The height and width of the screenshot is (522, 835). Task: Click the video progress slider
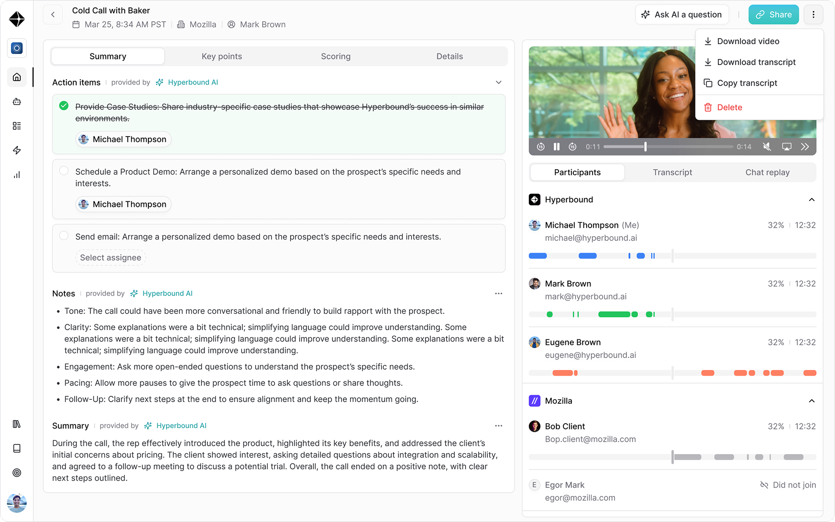click(x=668, y=146)
